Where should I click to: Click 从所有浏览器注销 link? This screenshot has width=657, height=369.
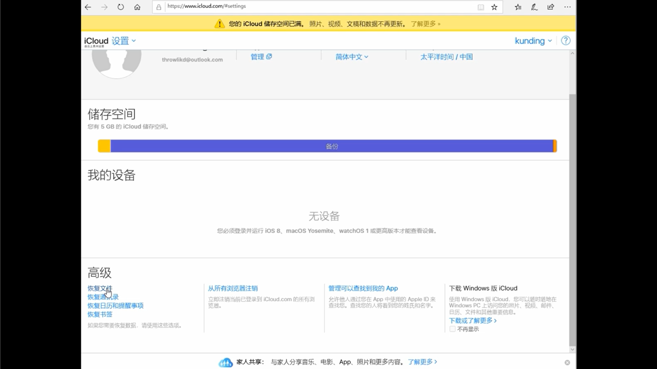tap(233, 288)
